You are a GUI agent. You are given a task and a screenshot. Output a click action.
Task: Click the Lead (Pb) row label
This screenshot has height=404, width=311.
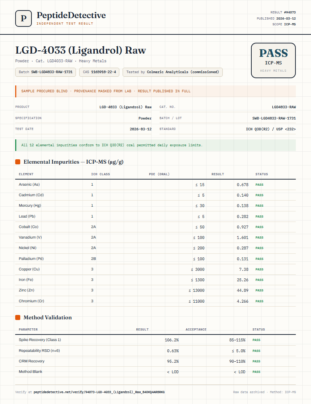click(27, 216)
